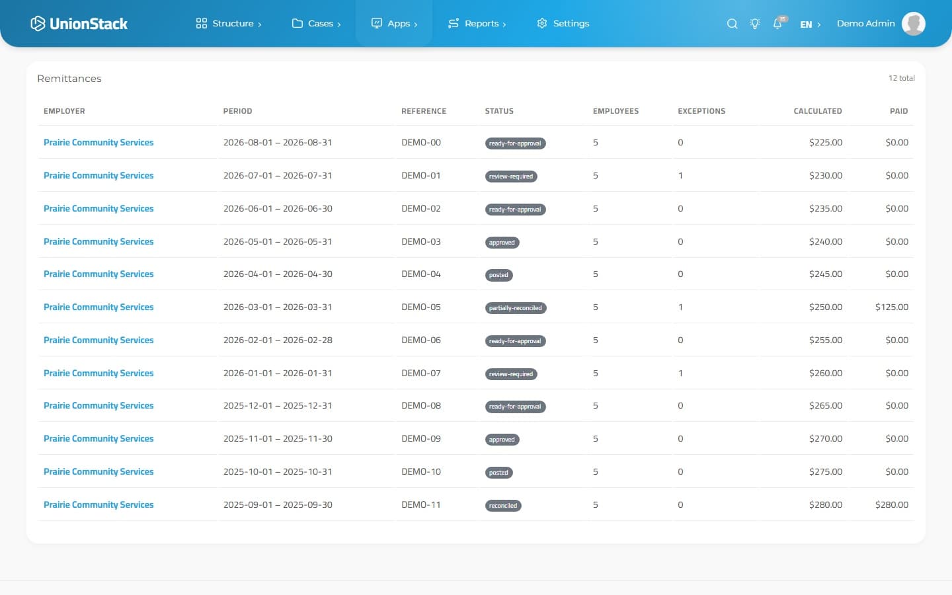Click paid amount $125.00

pyautogui.click(x=892, y=307)
